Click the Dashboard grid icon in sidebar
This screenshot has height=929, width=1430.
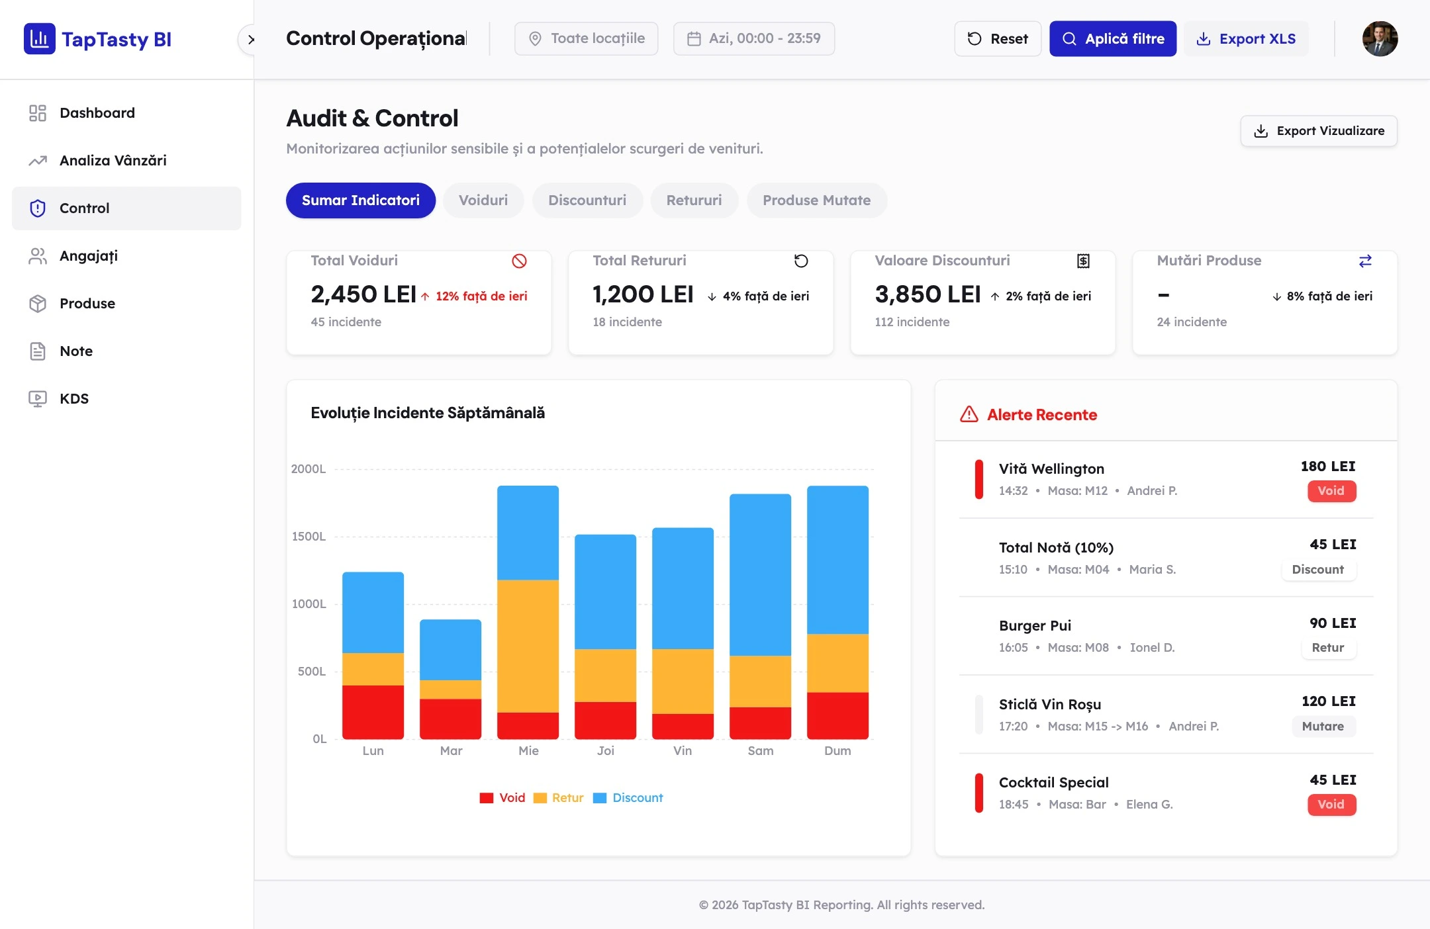(x=38, y=113)
